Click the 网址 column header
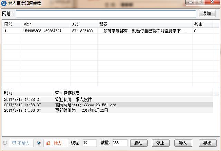 point(46,24)
